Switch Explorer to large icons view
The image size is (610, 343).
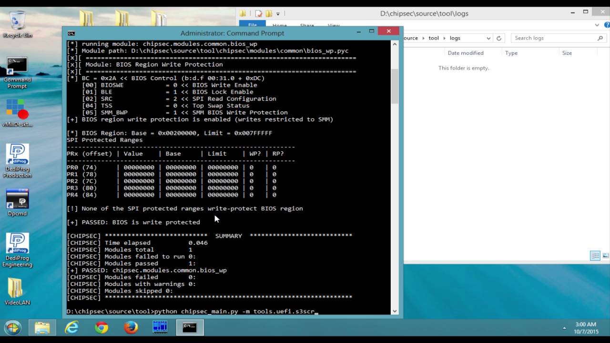pos(605,256)
